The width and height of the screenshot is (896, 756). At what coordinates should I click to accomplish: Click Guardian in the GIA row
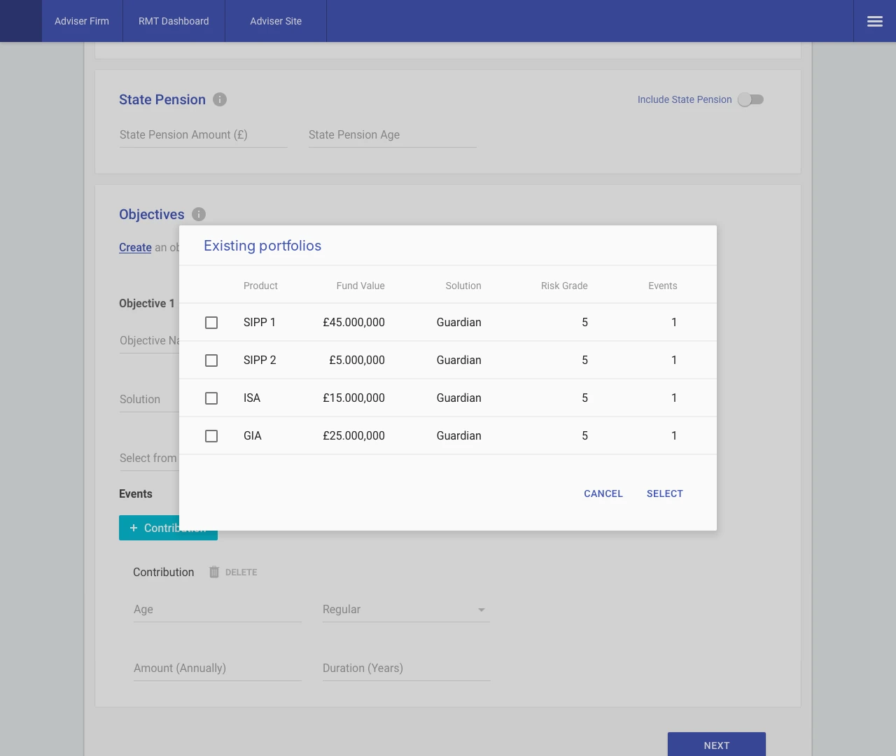[x=459, y=436]
